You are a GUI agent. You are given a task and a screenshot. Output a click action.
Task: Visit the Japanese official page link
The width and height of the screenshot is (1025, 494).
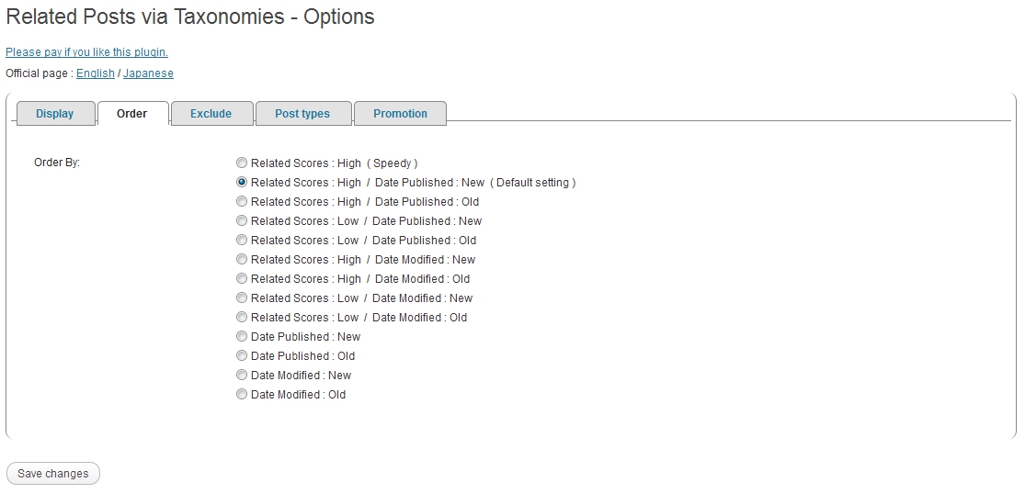(148, 73)
